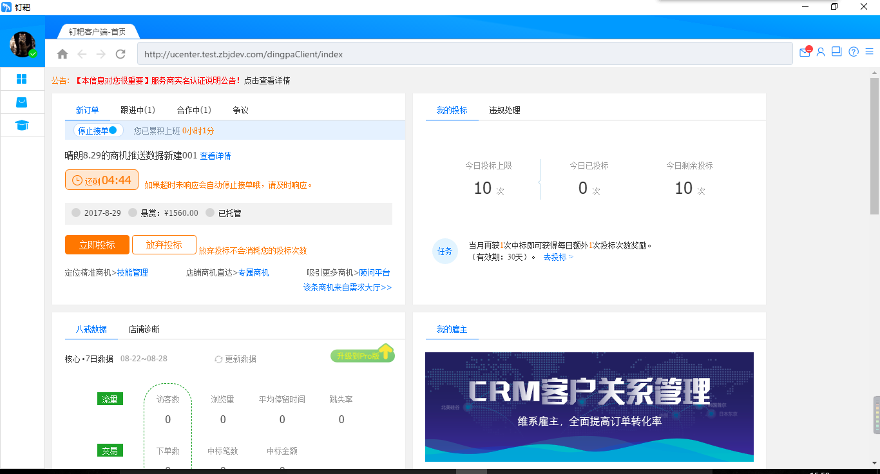Viewport: 880px width, 474px height.
Task: Open the grid dashboard icon in the sidebar
Action: tap(22, 79)
